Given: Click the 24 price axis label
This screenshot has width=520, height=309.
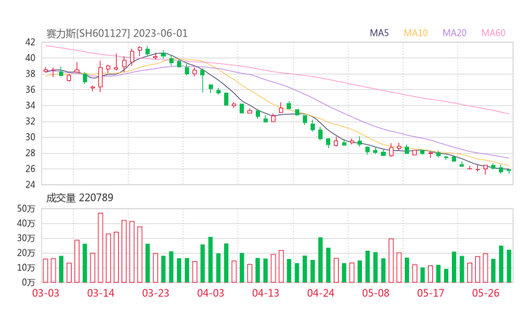Looking at the screenshot, I should point(30,185).
